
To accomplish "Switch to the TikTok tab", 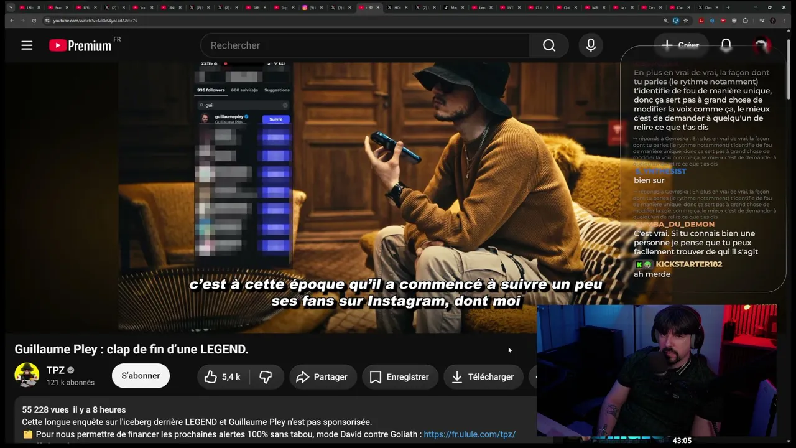I will tap(454, 7).
